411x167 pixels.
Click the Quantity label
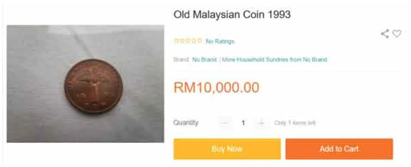tap(186, 123)
